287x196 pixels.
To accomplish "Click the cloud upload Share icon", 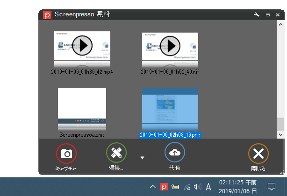I will (175, 152).
